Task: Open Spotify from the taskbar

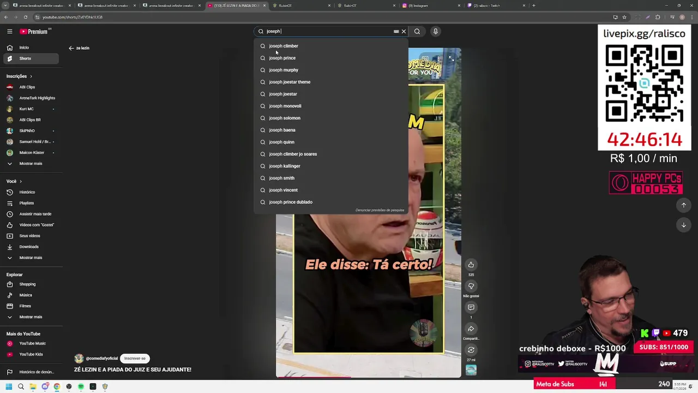Action: pos(81,386)
